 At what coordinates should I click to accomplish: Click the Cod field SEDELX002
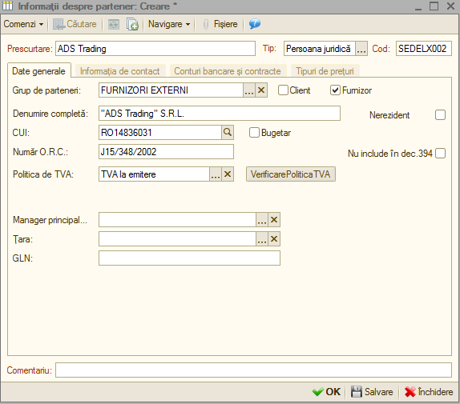[423, 49]
